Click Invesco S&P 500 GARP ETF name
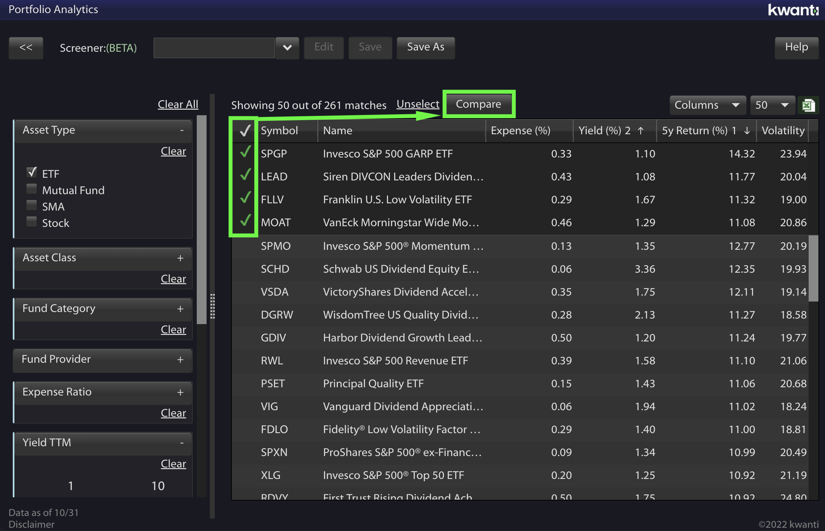825x531 pixels. pos(388,154)
